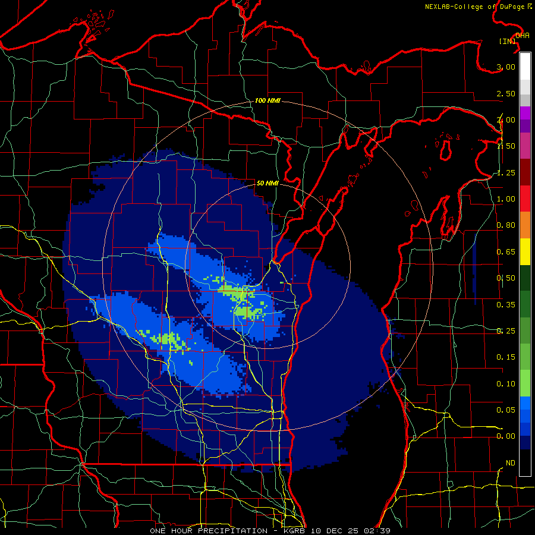Click the 50 NMI range ring label

pos(267,183)
